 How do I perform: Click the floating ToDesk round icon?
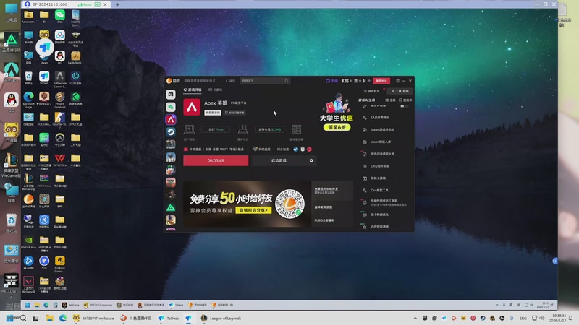45,47
